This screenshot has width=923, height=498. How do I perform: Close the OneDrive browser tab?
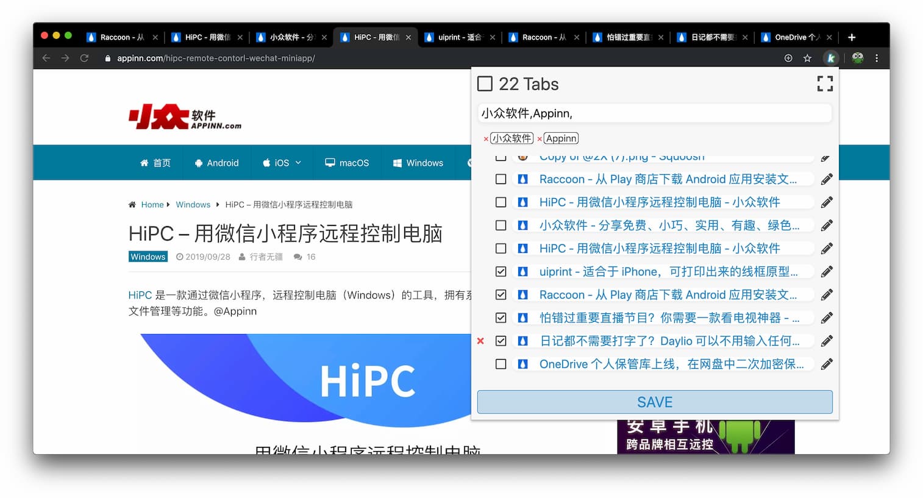[x=829, y=37]
